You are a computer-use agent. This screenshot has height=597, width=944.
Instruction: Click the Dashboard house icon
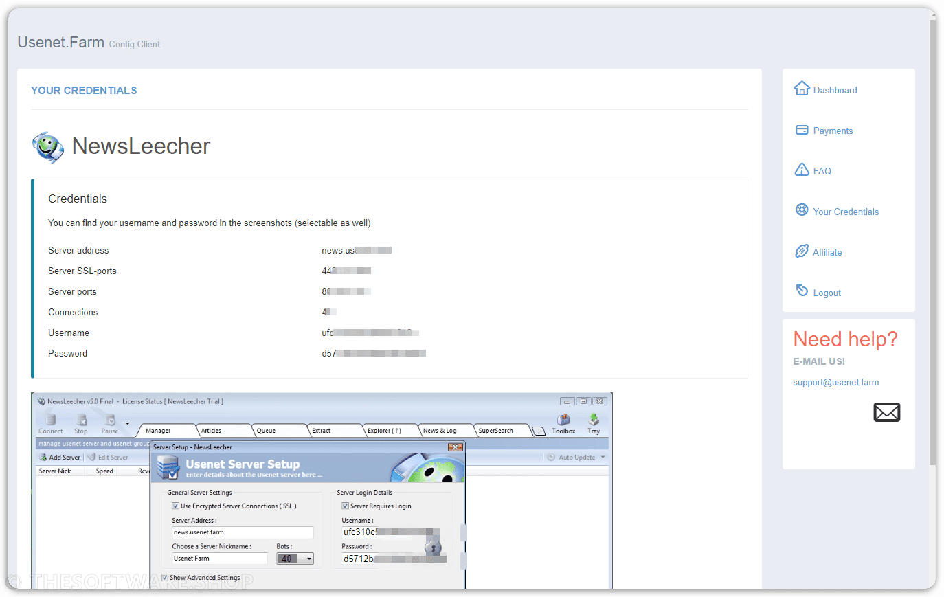point(802,89)
